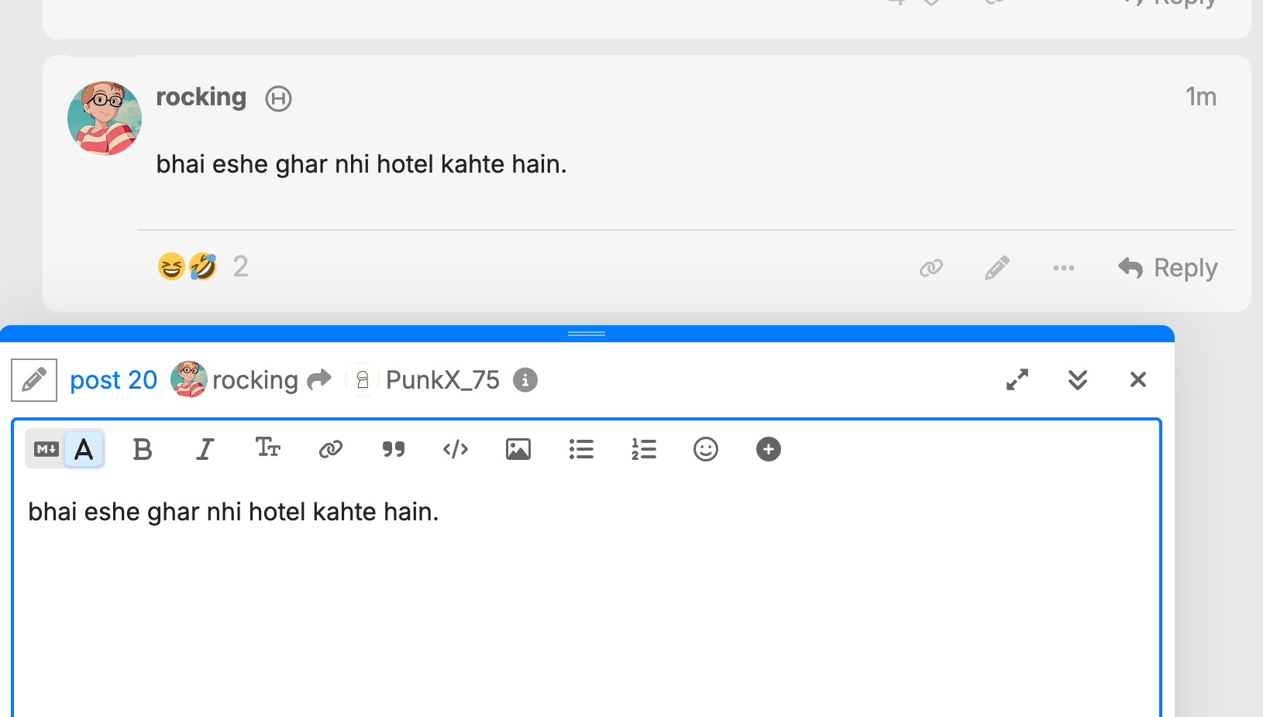This screenshot has height=717, width=1263.
Task: Open the heading text size option
Action: tap(267, 448)
